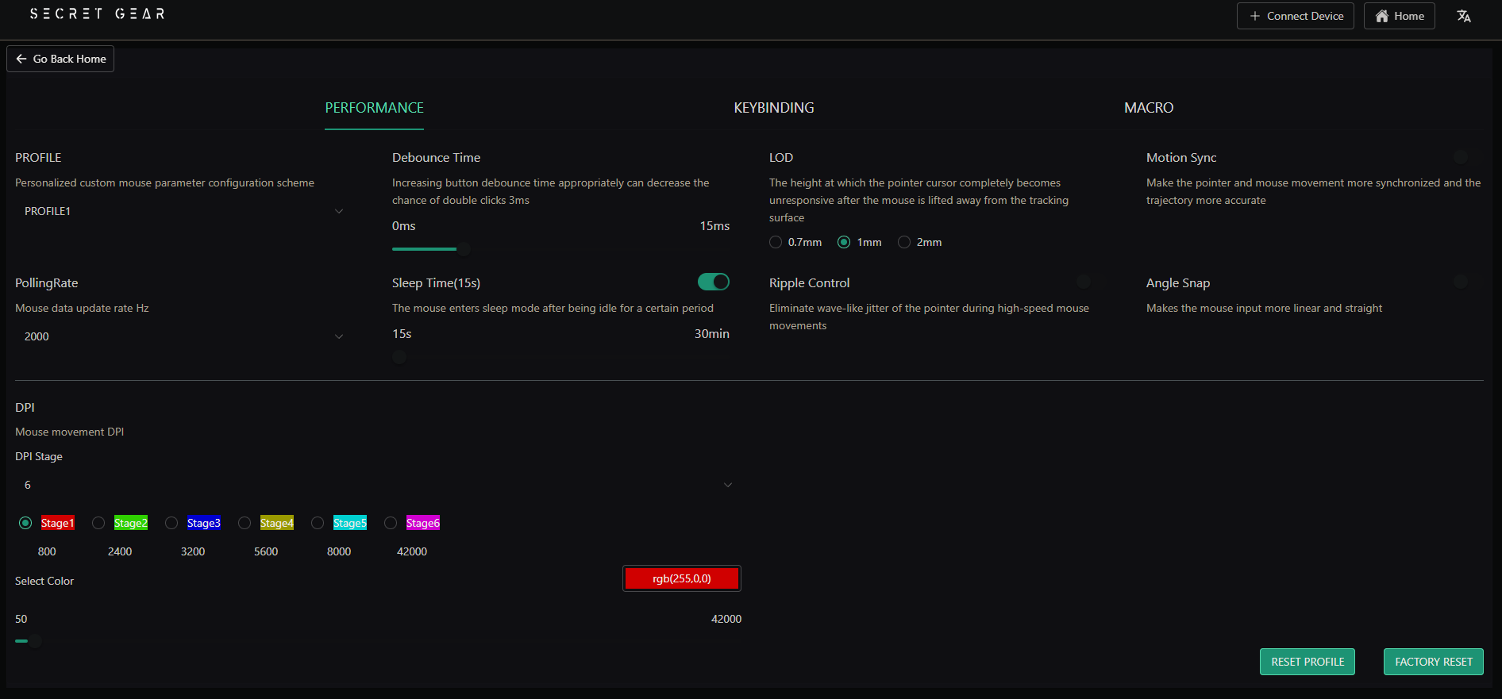Viewport: 1502px width, 699px height.
Task: Click the Stage5 cyan color label
Action: click(349, 523)
